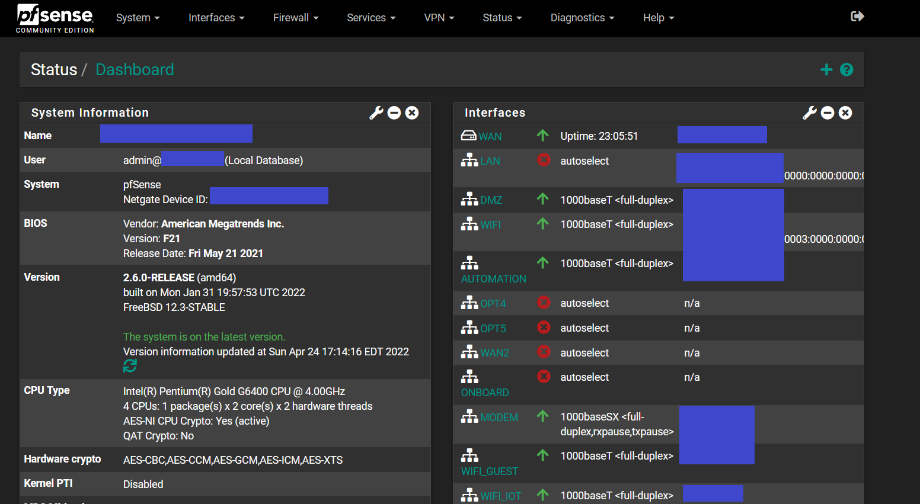
Task: Click the Hardware crypto algorithms list text
Action: pyautogui.click(x=233, y=460)
